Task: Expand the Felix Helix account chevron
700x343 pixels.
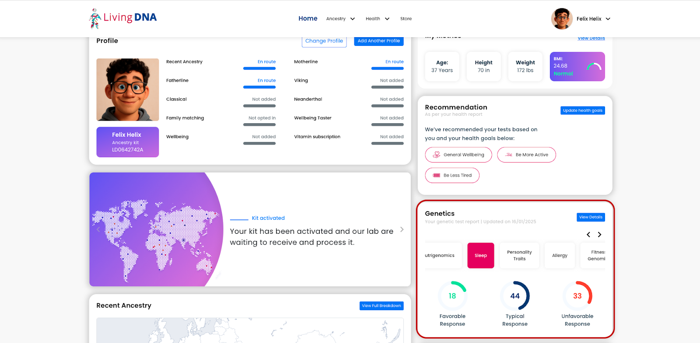Action: [x=608, y=19]
